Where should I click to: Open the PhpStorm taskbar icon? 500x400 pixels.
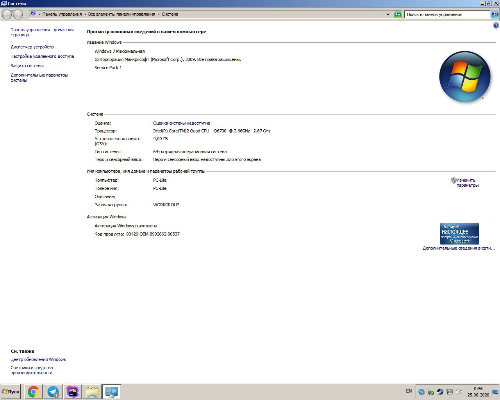(x=73, y=392)
